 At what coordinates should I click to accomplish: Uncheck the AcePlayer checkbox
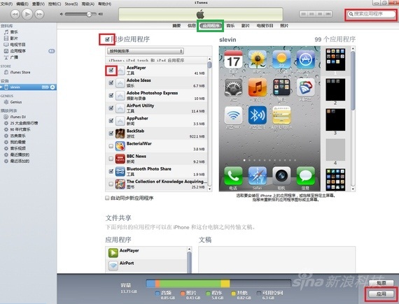[111, 70]
